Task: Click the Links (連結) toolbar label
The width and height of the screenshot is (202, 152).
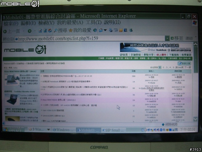Action: [x=189, y=38]
